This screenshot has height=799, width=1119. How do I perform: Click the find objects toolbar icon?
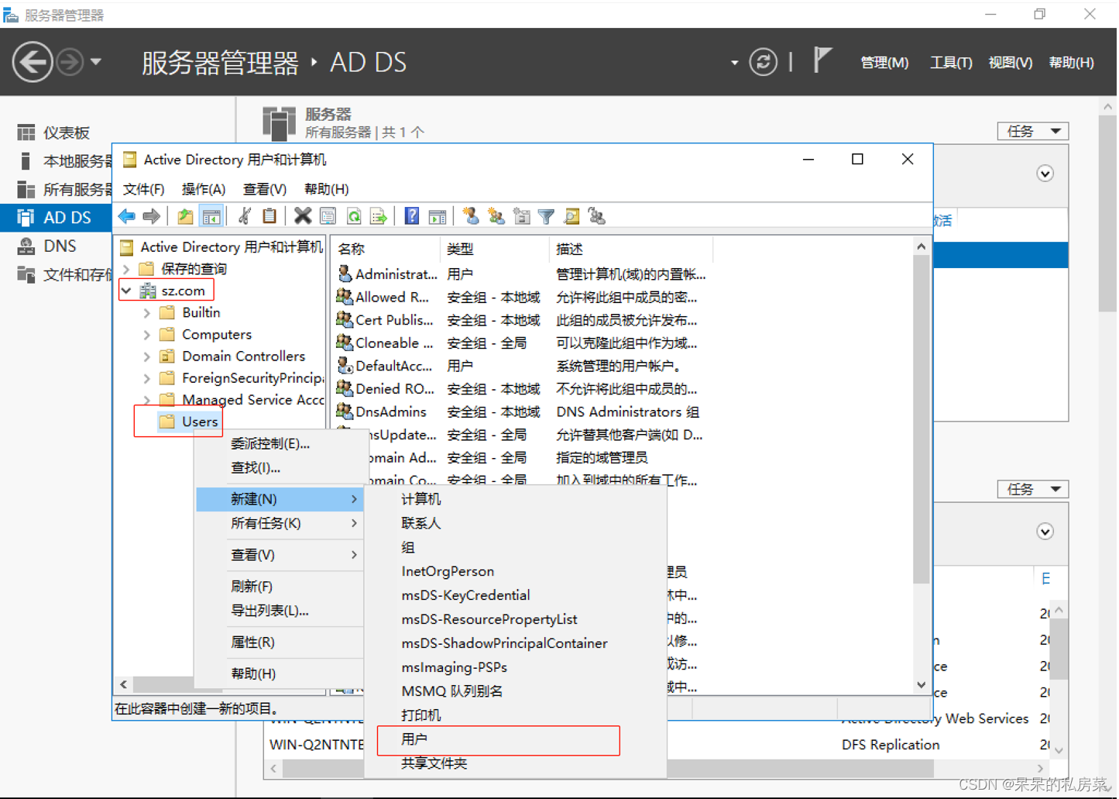(572, 216)
